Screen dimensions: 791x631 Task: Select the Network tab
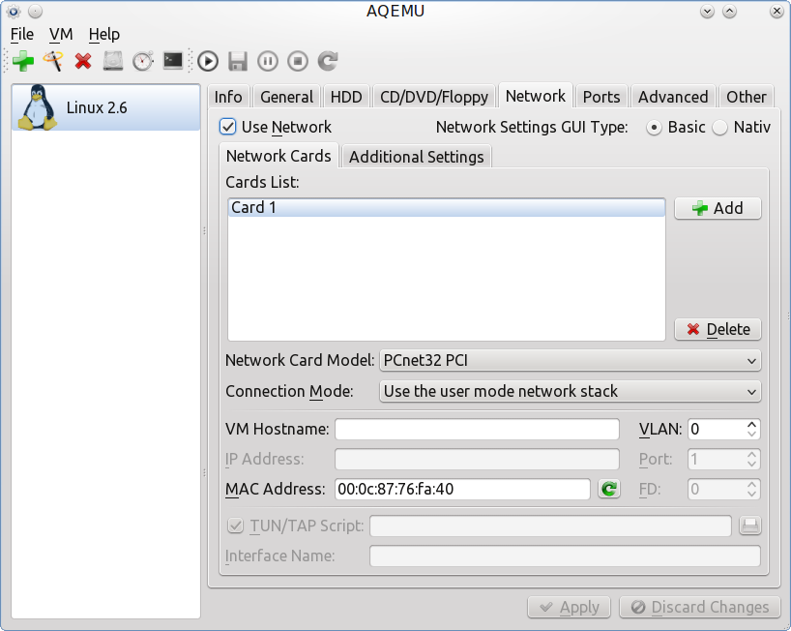[x=536, y=96]
